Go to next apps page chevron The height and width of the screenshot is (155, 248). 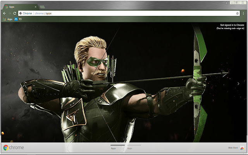click(238, 84)
